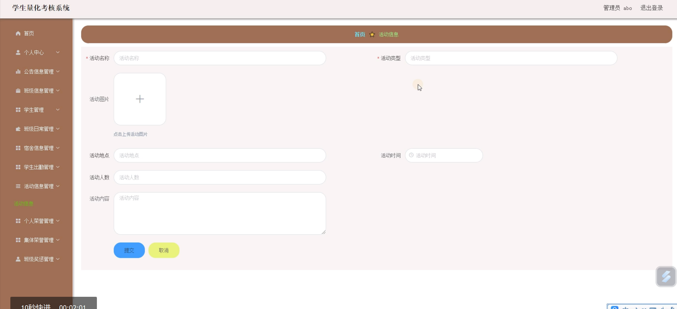
Task: Click the home icon beside 首页
Action: 18,33
